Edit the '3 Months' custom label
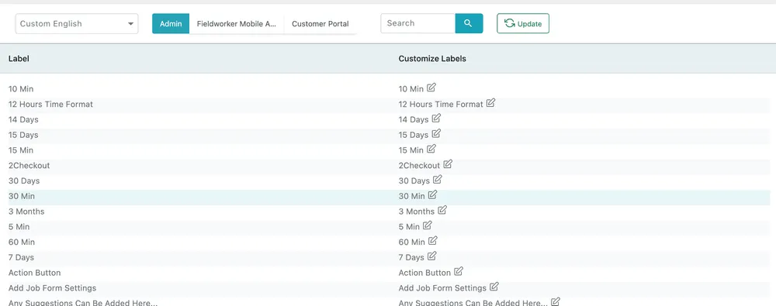The height and width of the screenshot is (306, 776). click(x=442, y=210)
